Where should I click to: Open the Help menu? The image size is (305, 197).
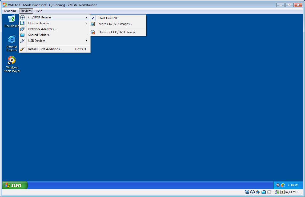39,11
